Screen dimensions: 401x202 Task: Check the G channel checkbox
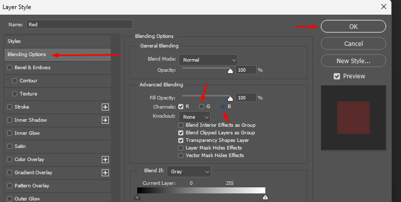coord(202,107)
